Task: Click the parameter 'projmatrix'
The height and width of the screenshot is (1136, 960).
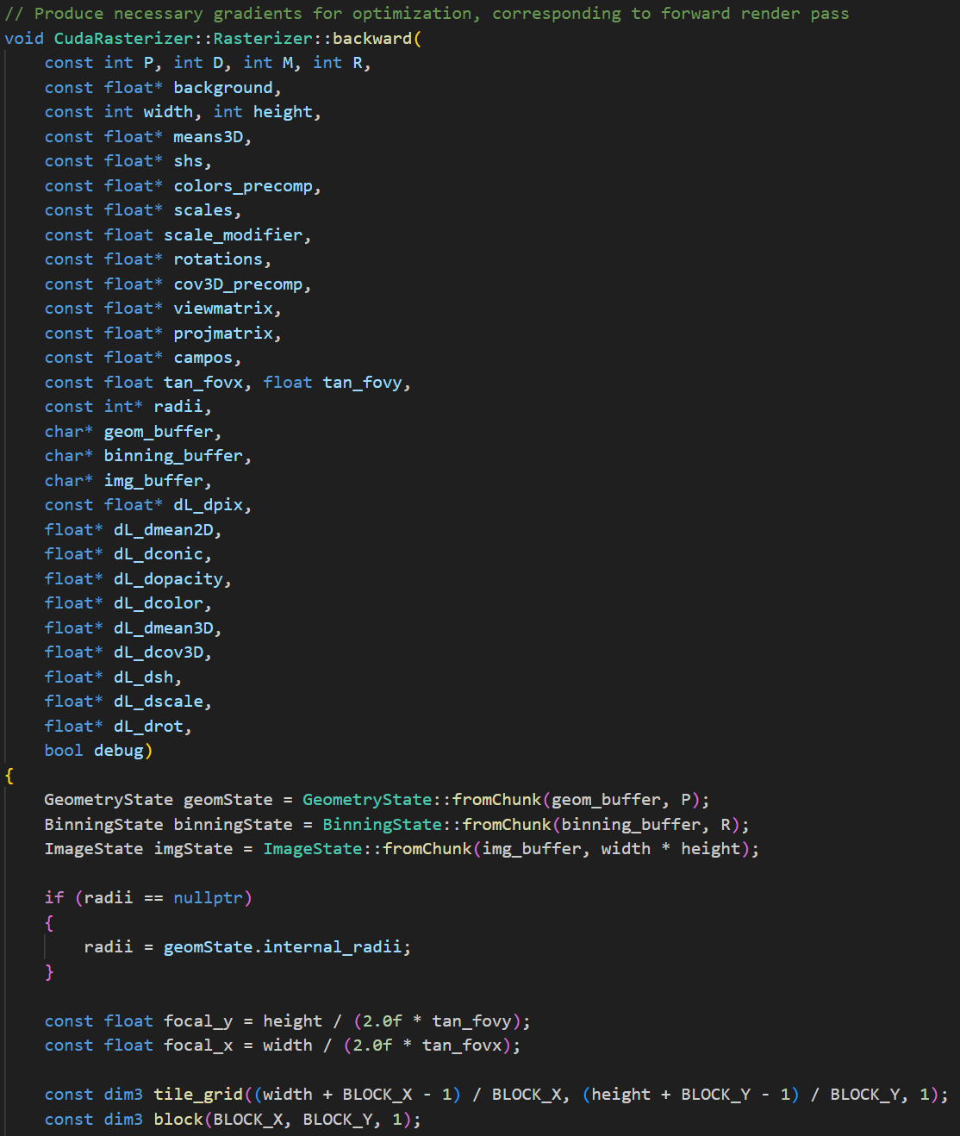Action: (x=223, y=334)
